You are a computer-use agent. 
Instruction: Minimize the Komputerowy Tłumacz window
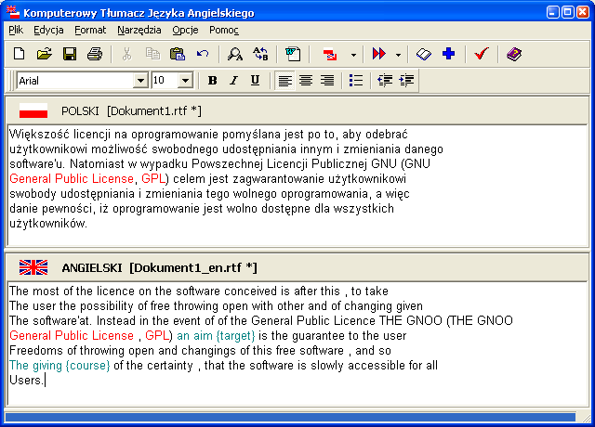point(553,12)
